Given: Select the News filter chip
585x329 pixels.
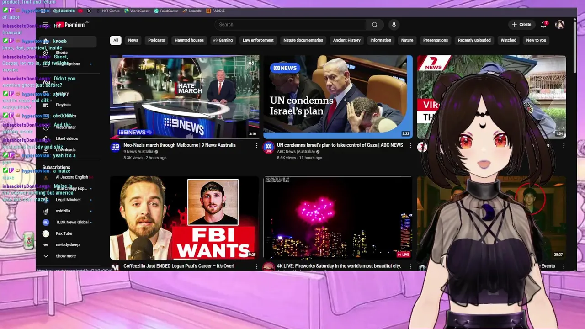Looking at the screenshot, I should click(133, 40).
